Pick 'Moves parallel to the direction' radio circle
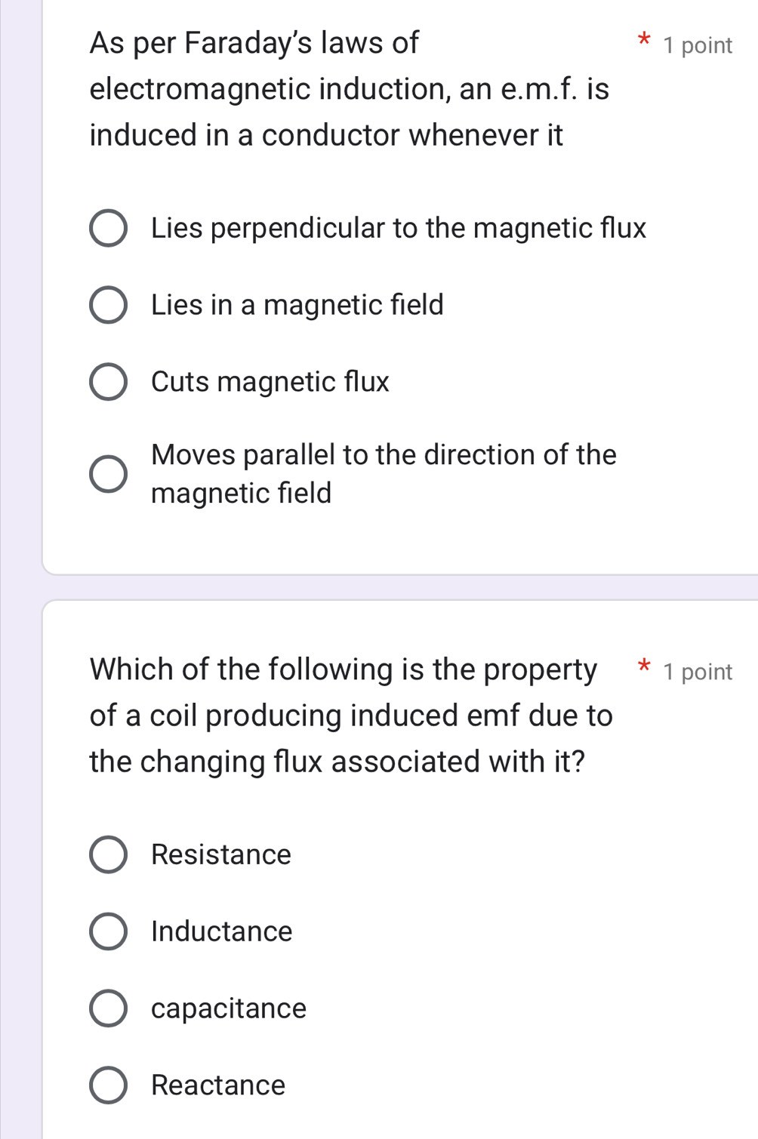Image resolution: width=758 pixels, height=1139 pixels. click(108, 474)
